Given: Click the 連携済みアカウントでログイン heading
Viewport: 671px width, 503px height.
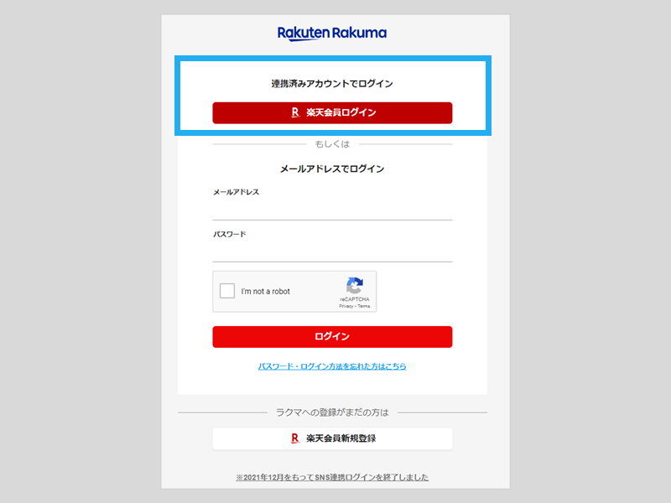Looking at the screenshot, I should coord(332,83).
